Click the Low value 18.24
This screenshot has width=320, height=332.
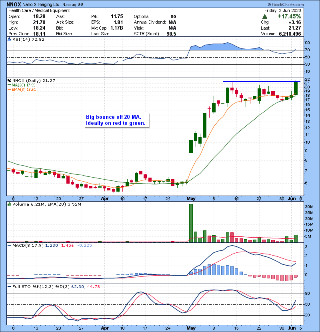coord(39,28)
